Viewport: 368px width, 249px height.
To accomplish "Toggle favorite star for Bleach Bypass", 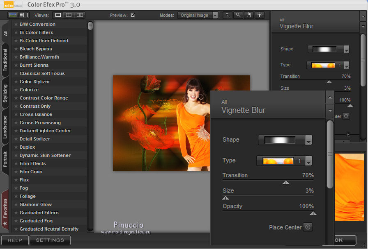I will pos(16,49).
